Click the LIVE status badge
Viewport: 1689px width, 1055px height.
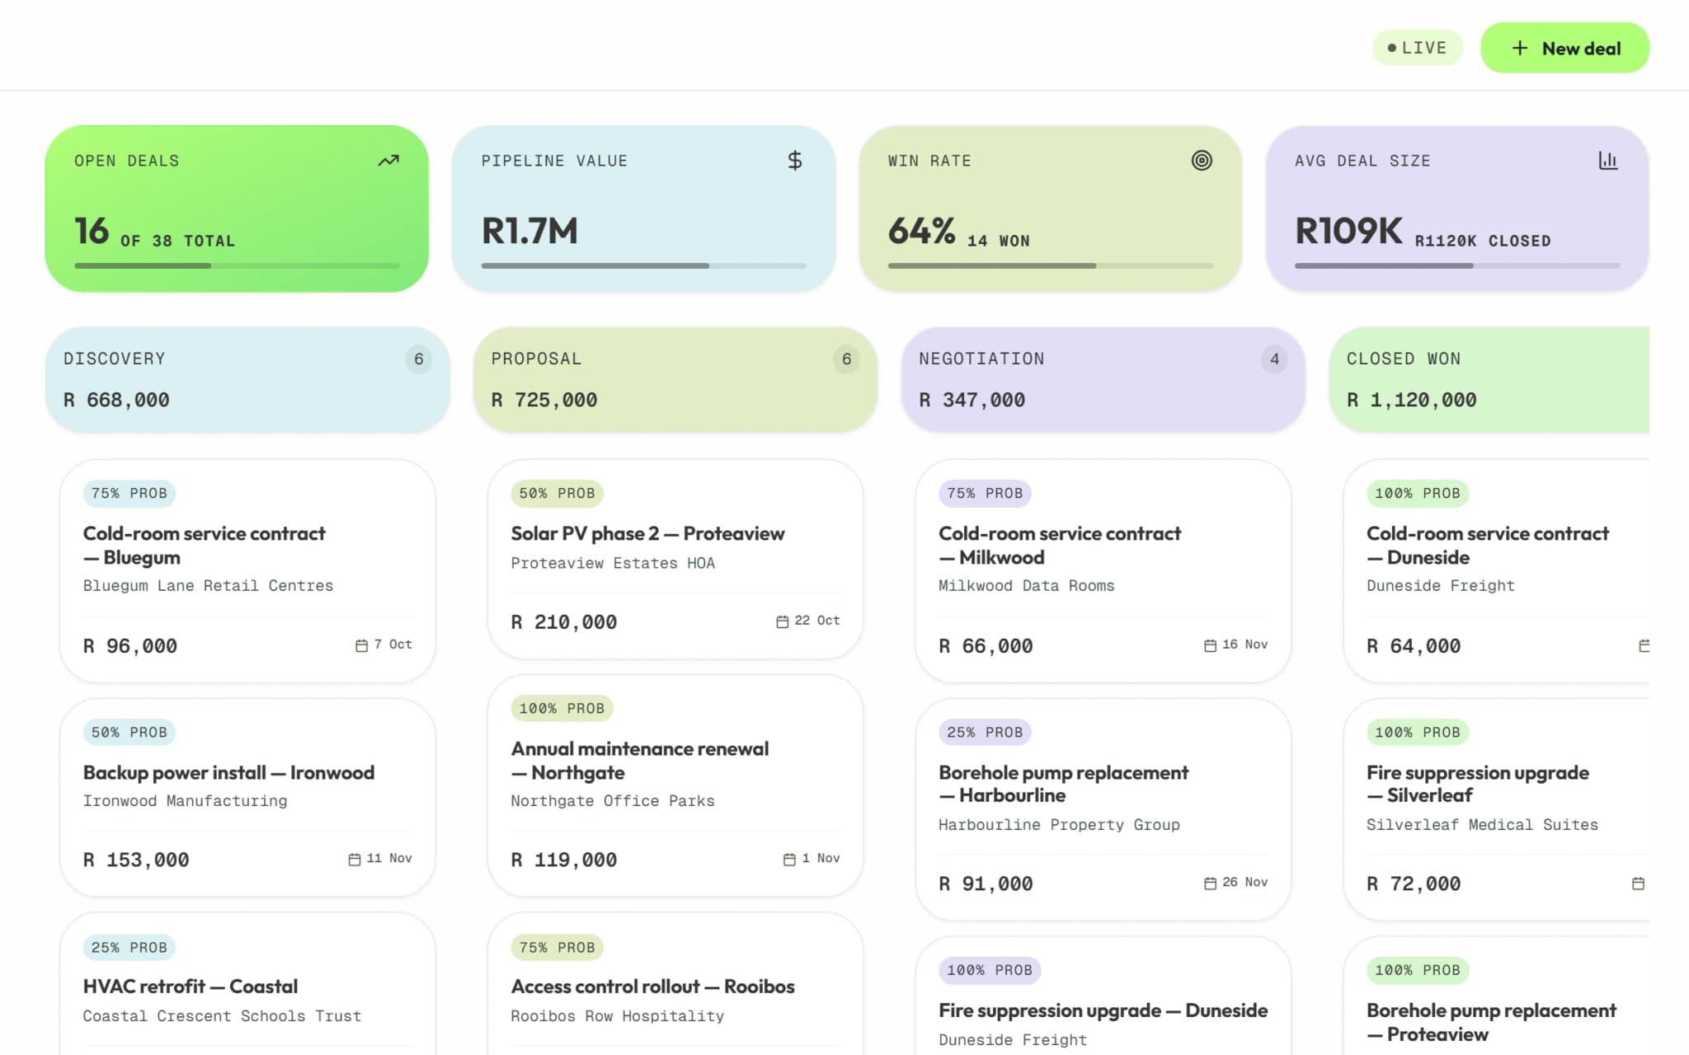(1418, 48)
